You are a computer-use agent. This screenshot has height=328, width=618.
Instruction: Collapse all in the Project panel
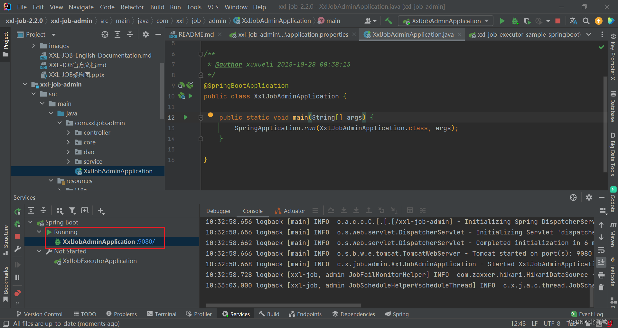130,34
